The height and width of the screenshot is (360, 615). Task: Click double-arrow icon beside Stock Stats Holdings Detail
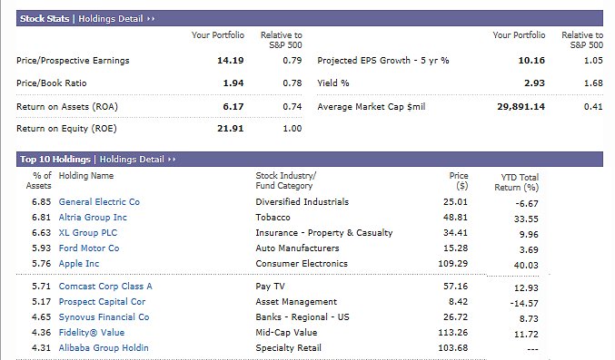click(x=151, y=19)
